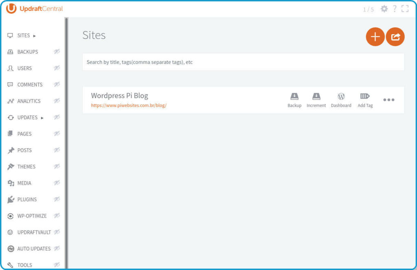Click the Media icon in sidebar
Image resolution: width=417 pixels, height=270 pixels.
pyautogui.click(x=11, y=183)
